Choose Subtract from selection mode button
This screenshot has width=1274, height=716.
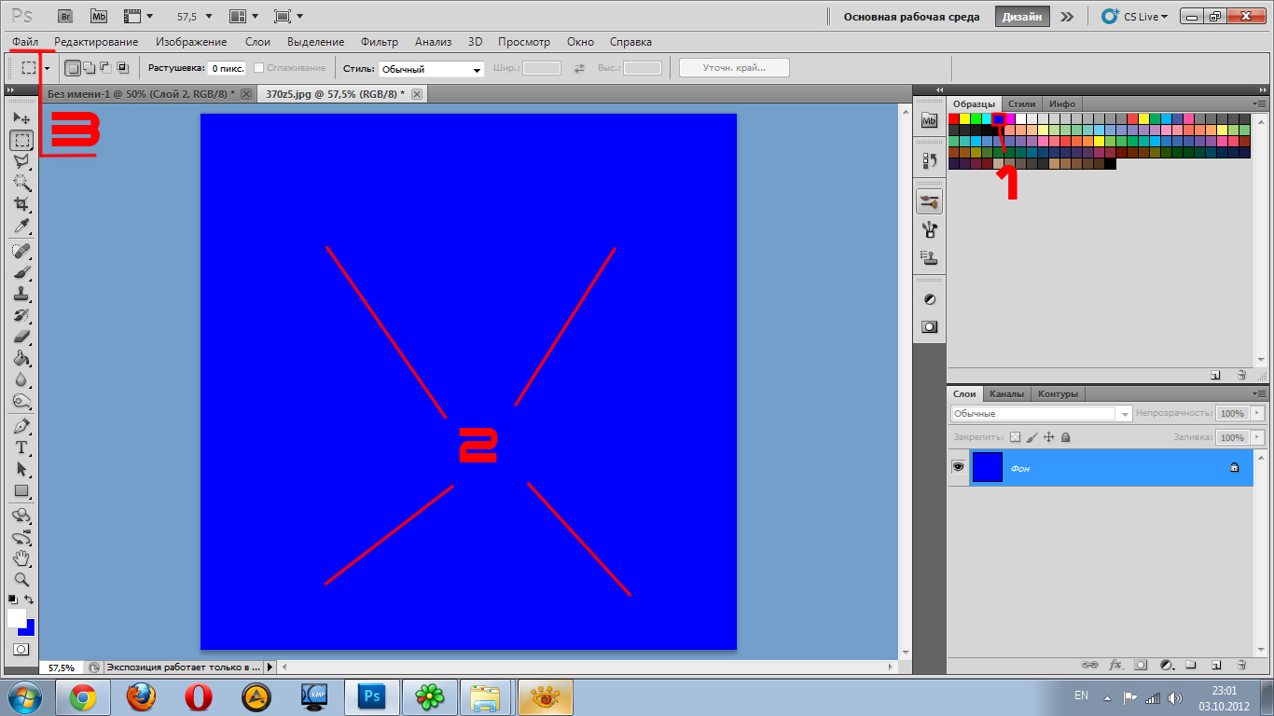(x=104, y=68)
